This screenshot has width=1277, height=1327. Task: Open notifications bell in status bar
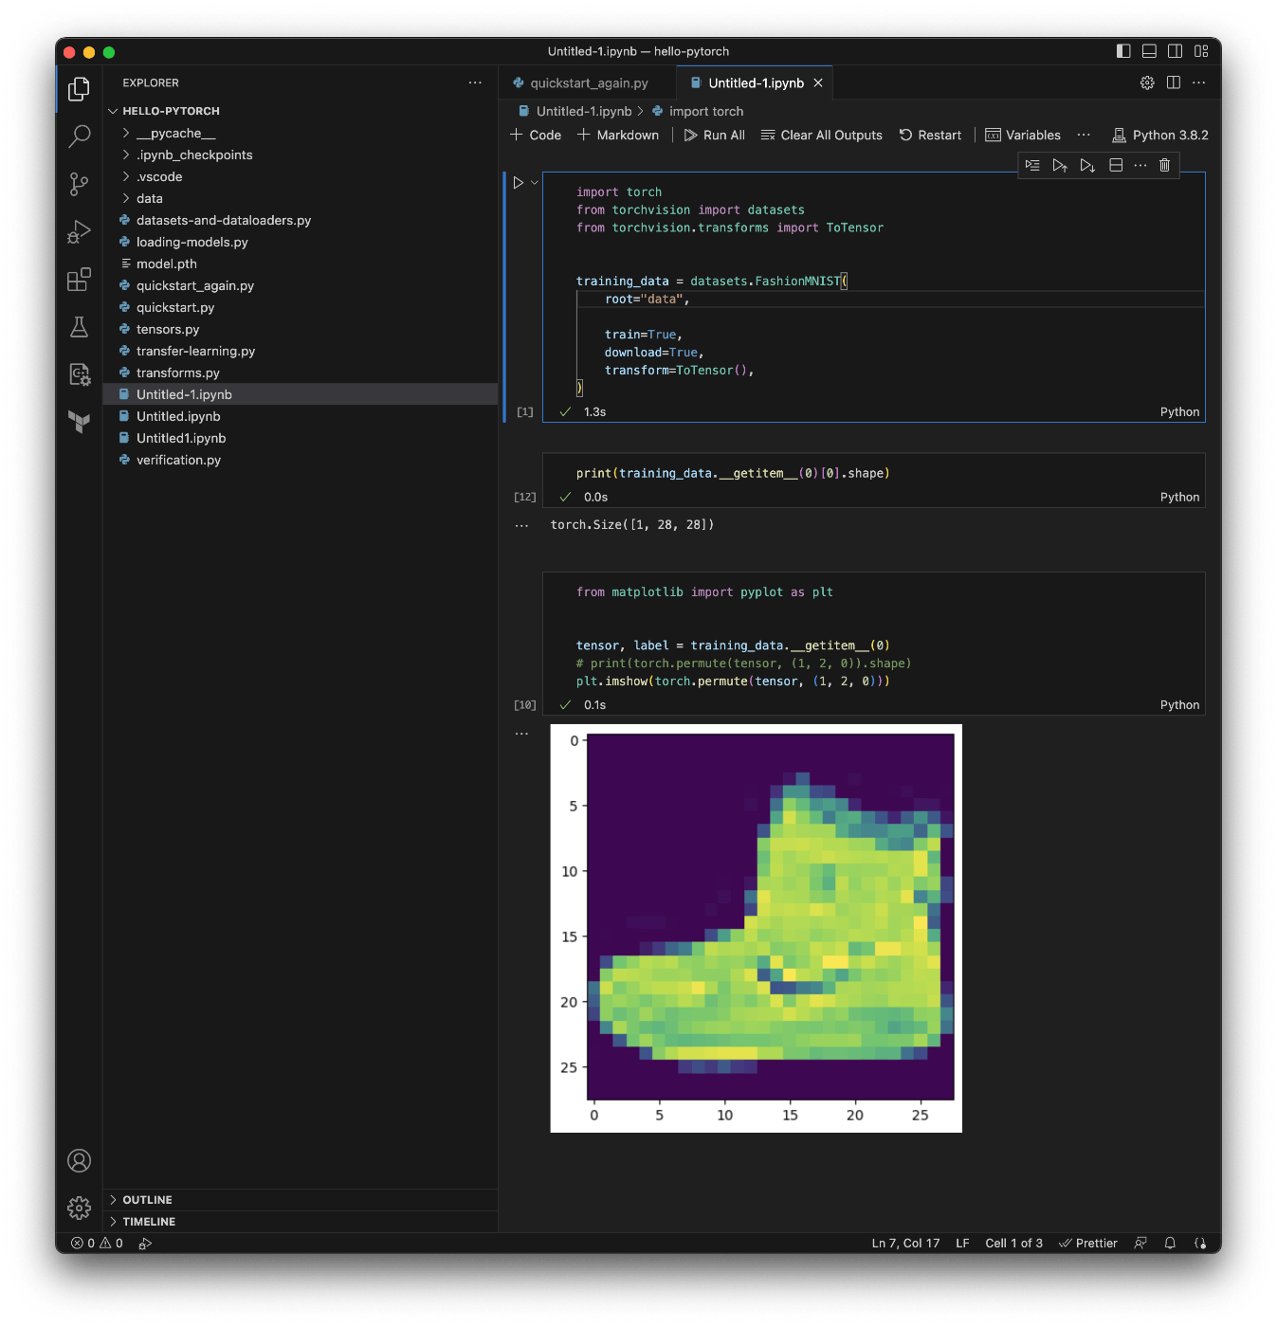tap(1170, 1244)
